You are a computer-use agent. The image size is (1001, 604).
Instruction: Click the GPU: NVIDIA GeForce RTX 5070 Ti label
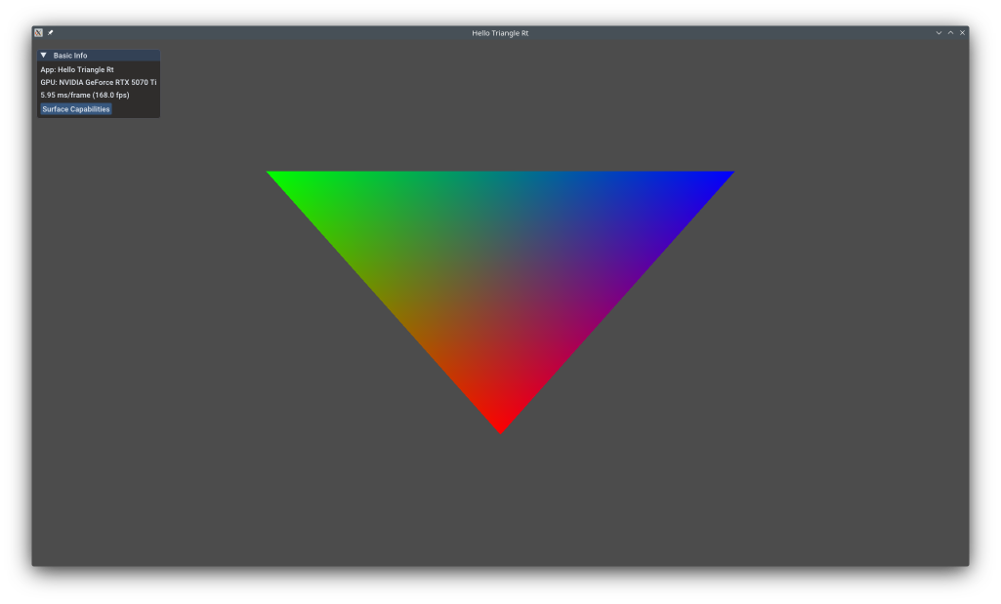[x=98, y=82]
